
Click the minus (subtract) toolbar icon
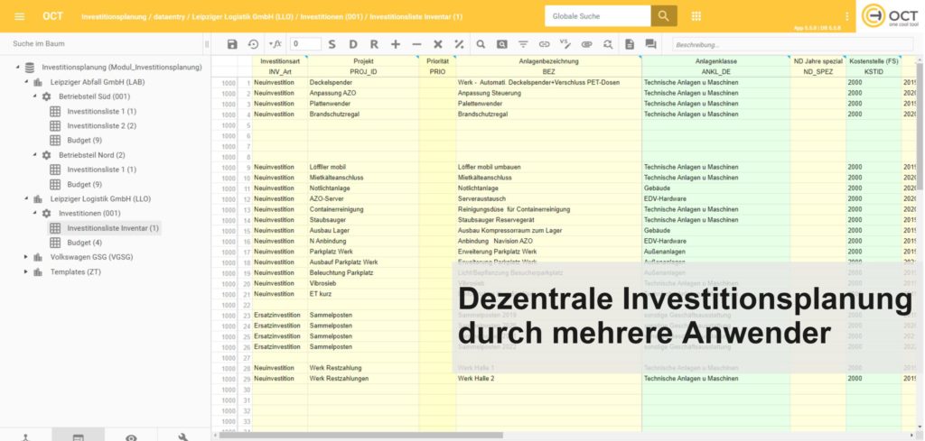coord(416,44)
